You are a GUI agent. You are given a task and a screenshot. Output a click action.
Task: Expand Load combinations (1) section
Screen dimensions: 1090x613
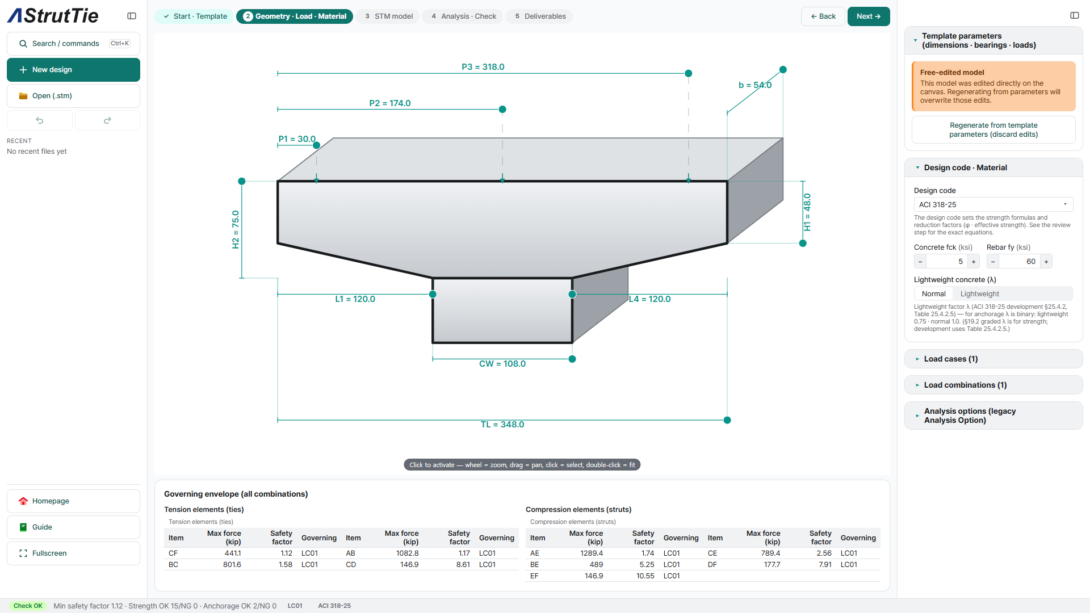tap(993, 385)
